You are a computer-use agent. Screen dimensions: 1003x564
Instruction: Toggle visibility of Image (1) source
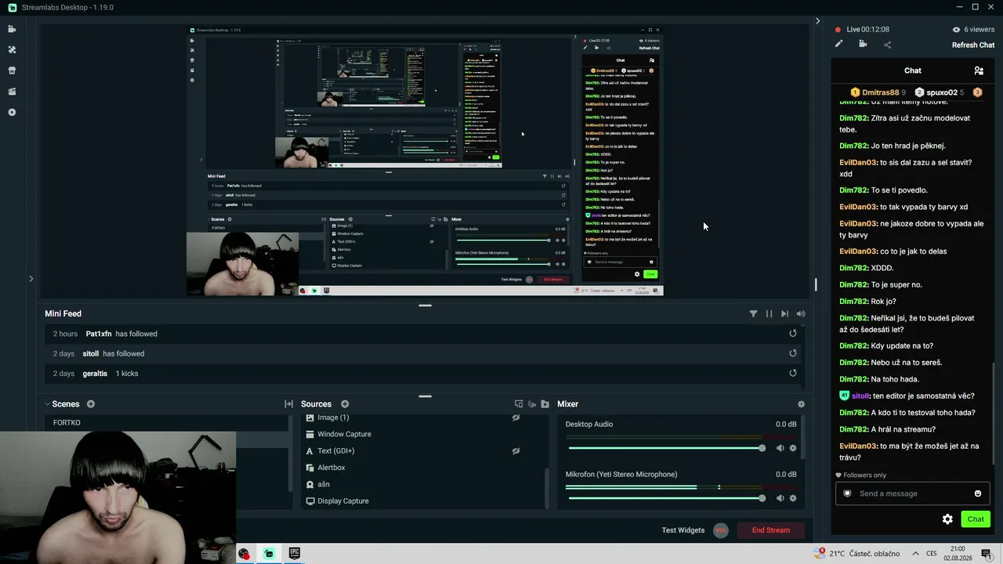coord(516,418)
